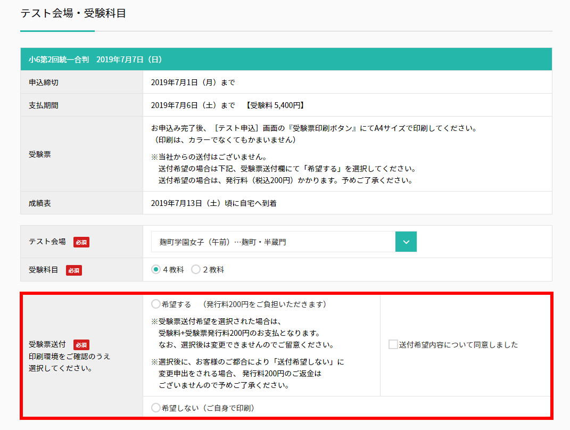Select the 4教科 radio button
Viewport: 570px width, 430px height.
[x=156, y=270]
